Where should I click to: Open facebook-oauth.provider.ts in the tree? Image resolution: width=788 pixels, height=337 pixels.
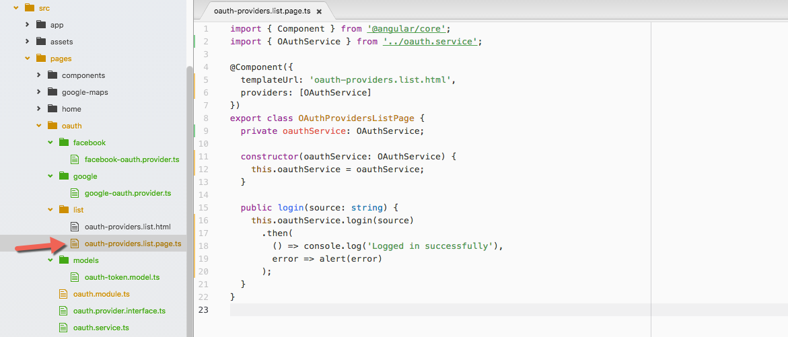click(x=132, y=159)
